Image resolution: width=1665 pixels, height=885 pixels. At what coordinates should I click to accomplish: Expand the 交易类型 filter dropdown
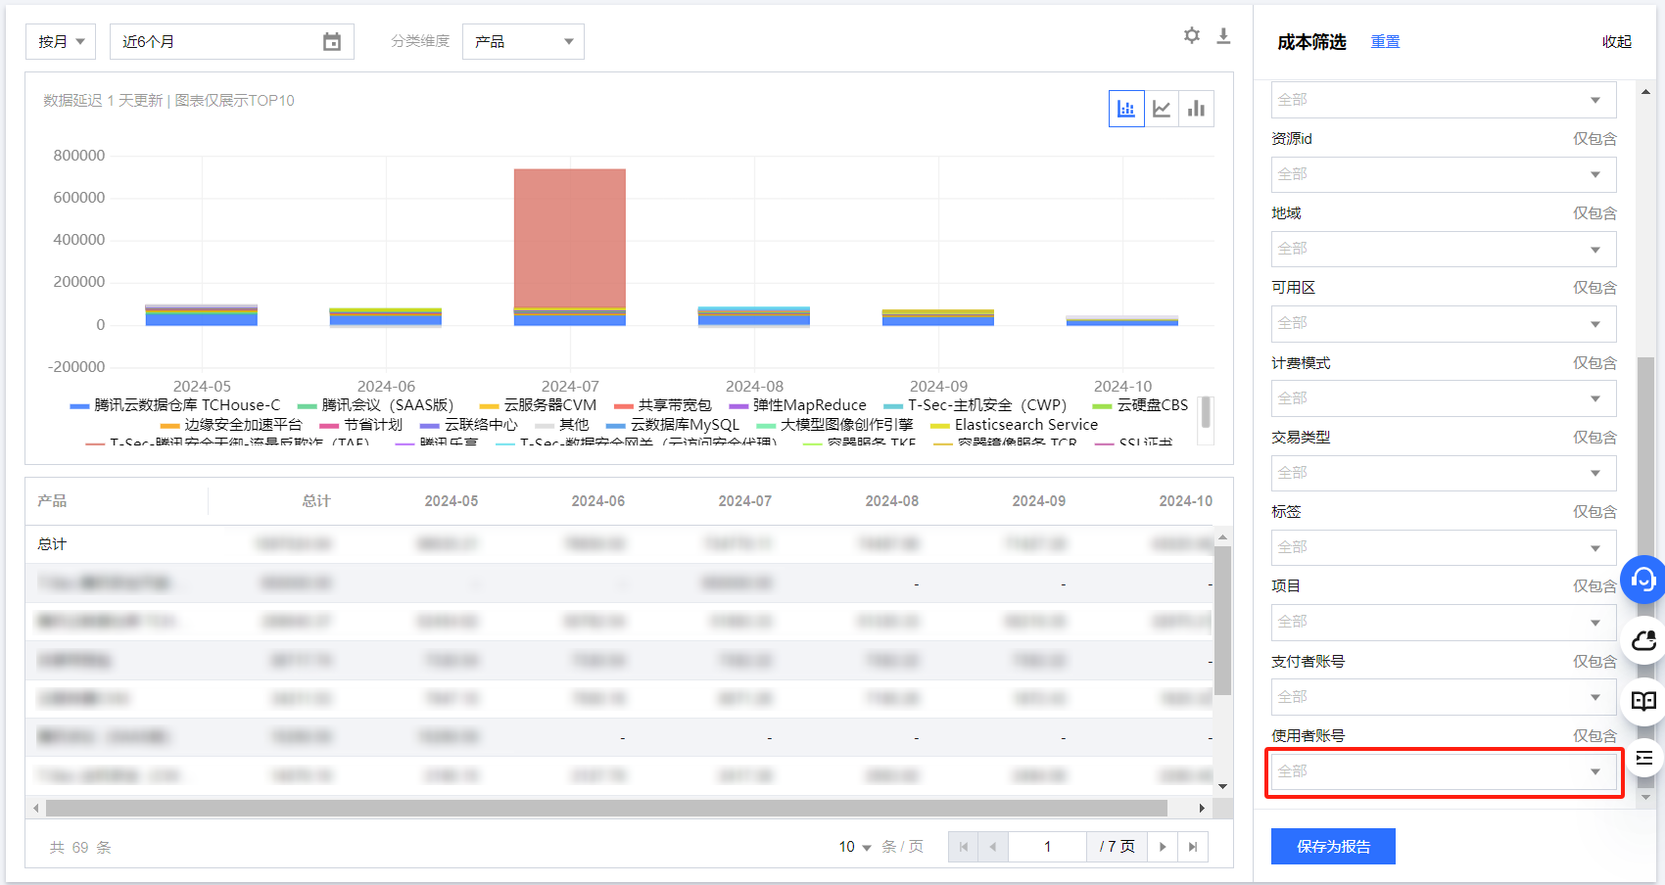click(x=1444, y=473)
